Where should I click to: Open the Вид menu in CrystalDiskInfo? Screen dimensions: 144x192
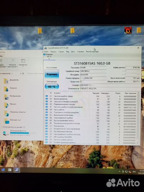point(68,52)
